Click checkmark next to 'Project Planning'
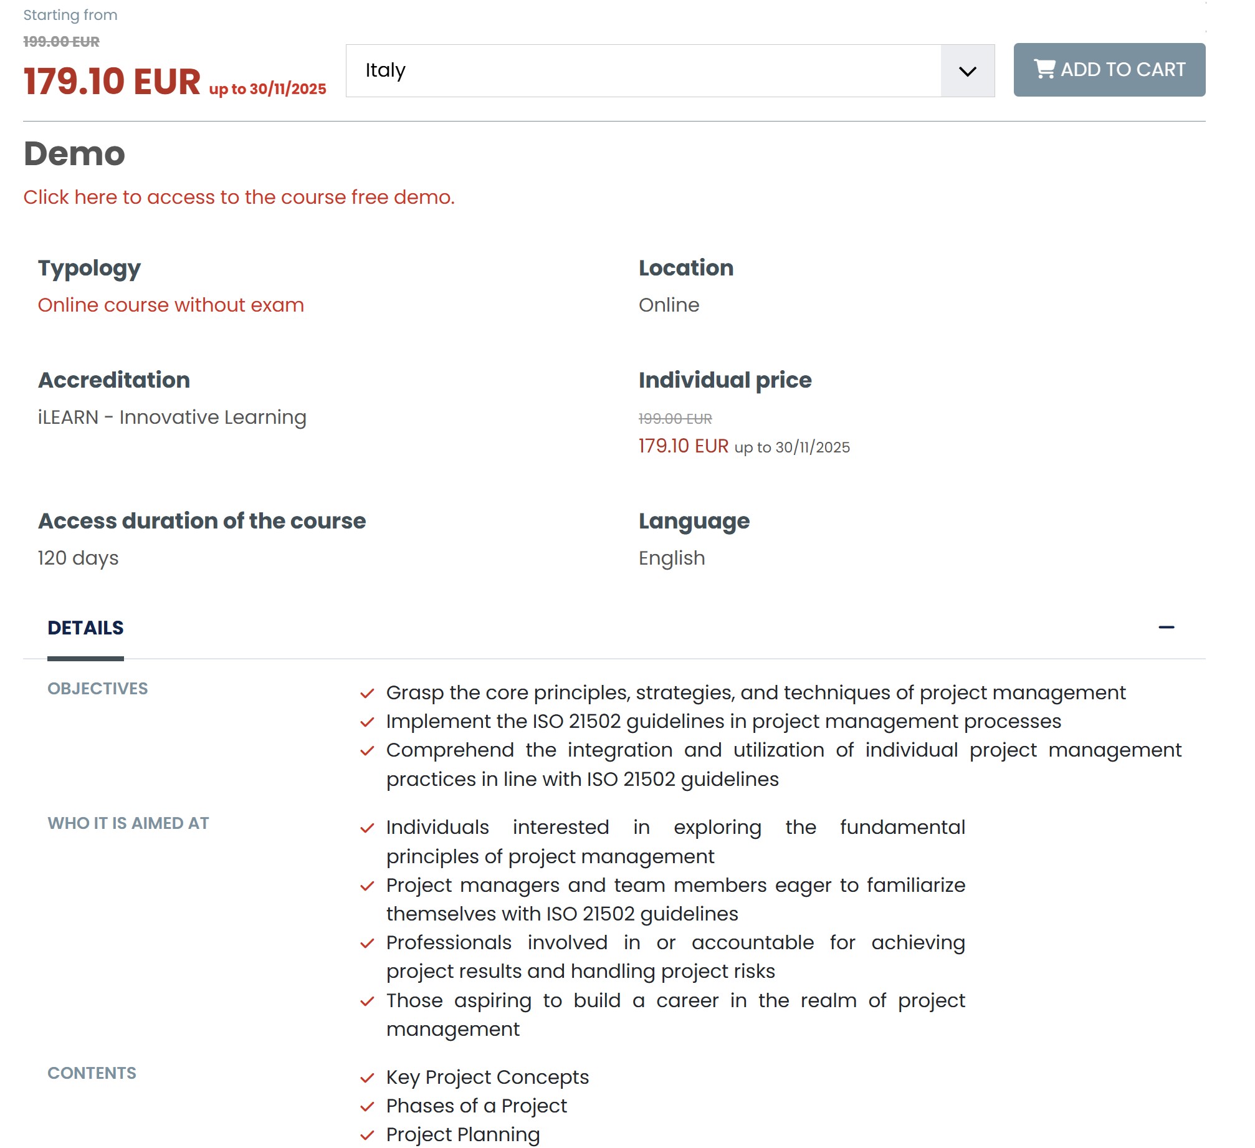Image resolution: width=1255 pixels, height=1148 pixels. 367,1135
